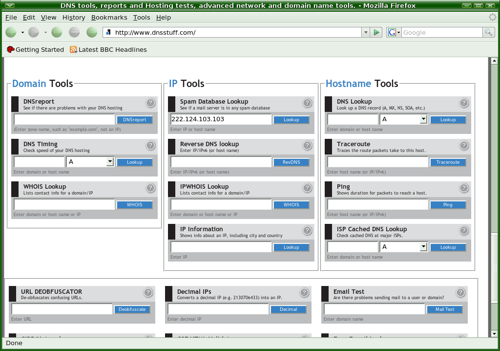Click the Spam Database IP input field
Viewport: 500px width, 351px height.
tap(221, 119)
